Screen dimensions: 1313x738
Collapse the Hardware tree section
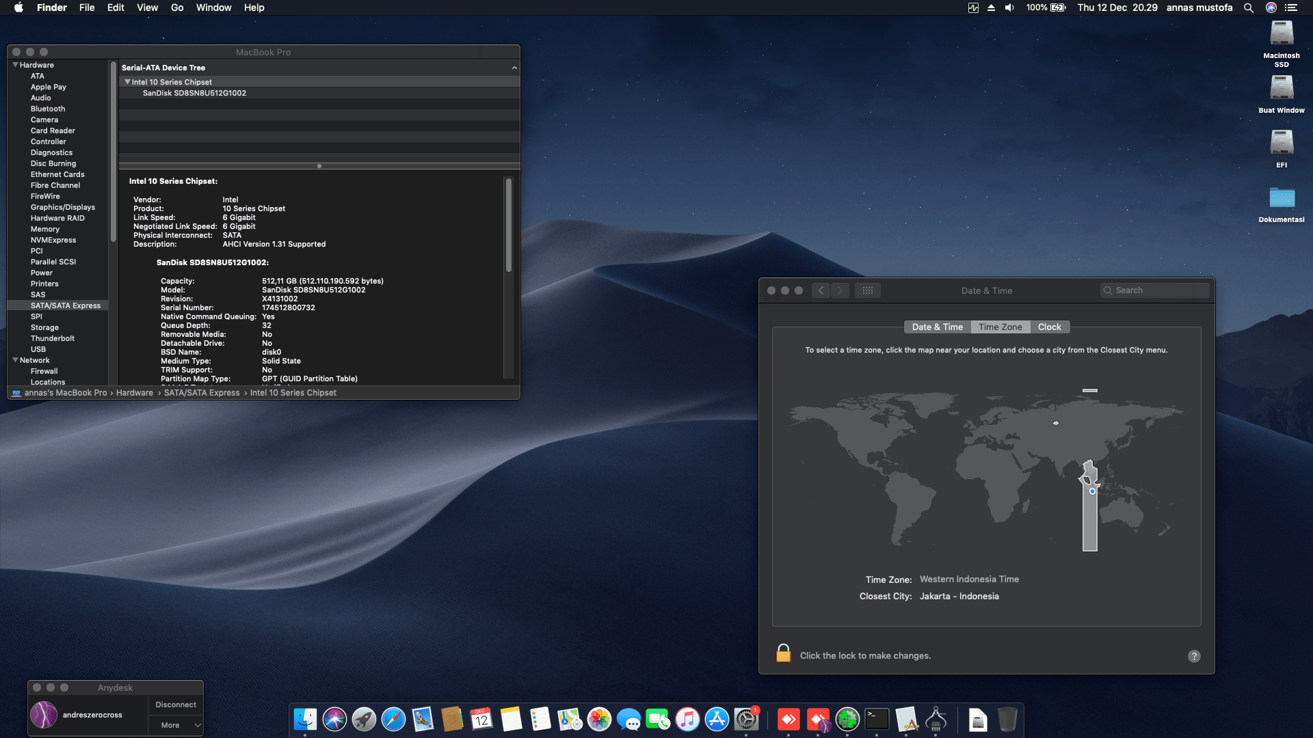pyautogui.click(x=15, y=65)
